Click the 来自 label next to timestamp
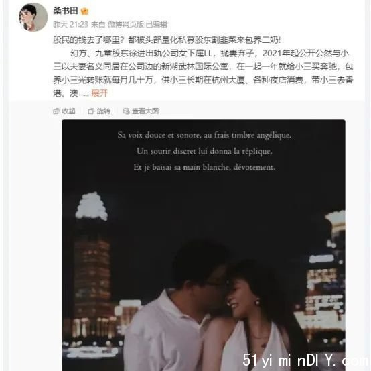Image resolution: width=371 pixels, height=371 pixels. click(98, 24)
